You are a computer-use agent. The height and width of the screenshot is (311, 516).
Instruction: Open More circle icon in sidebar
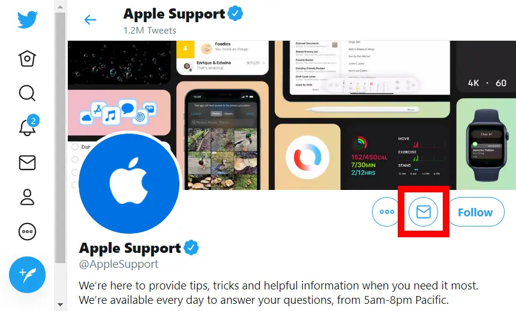pos(28,231)
